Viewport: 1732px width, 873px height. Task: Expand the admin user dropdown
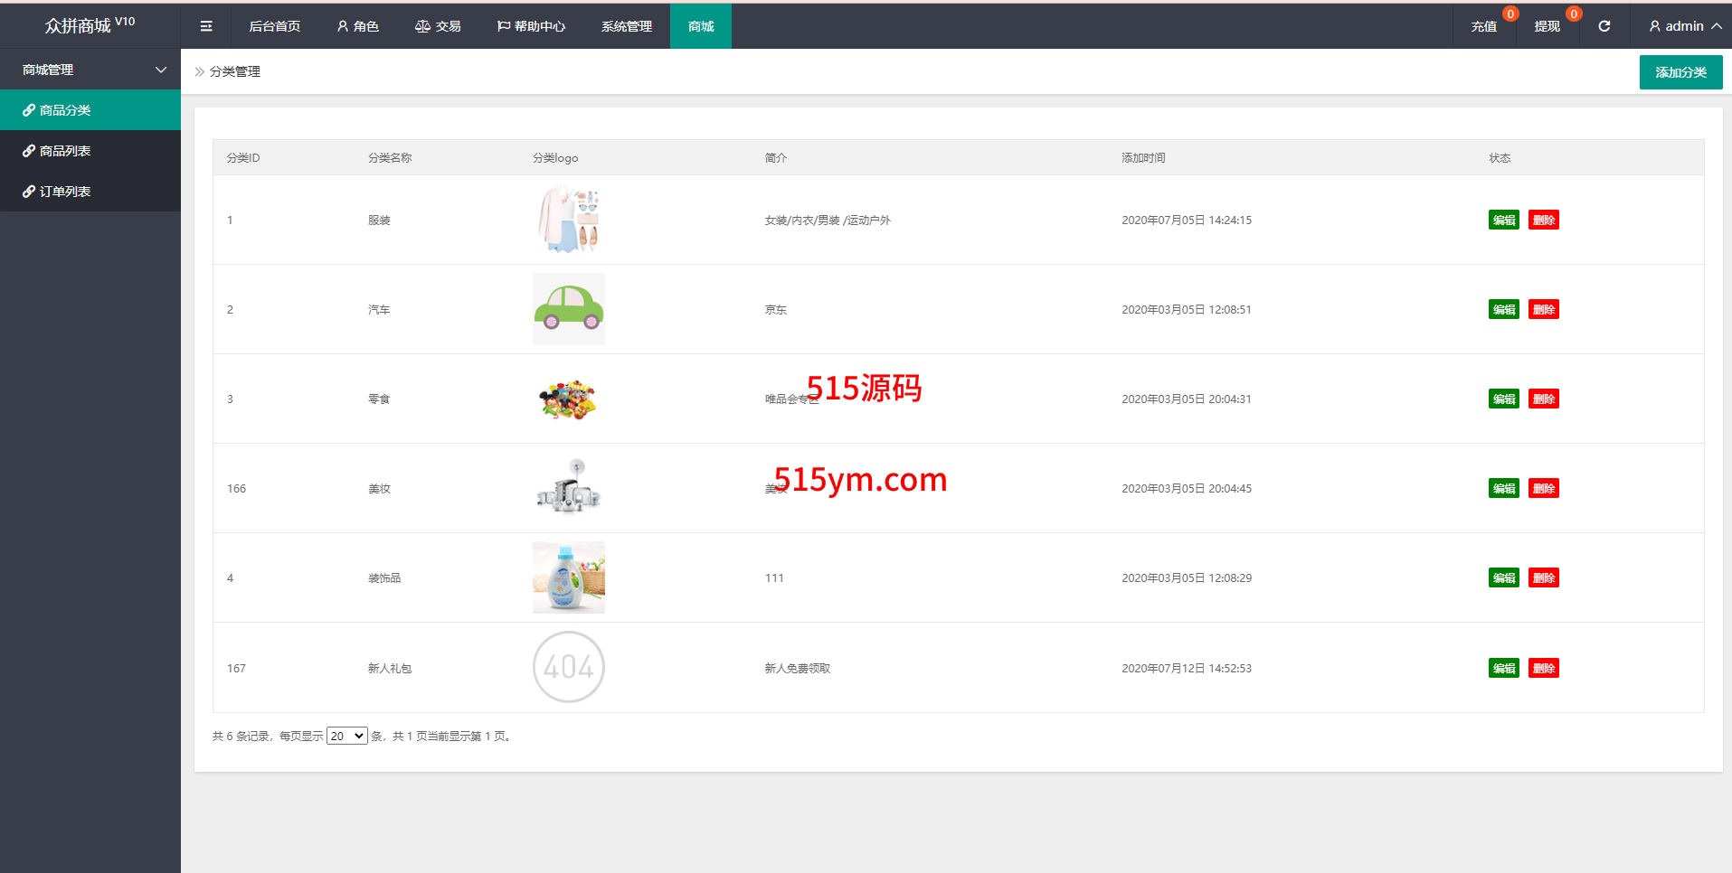pyautogui.click(x=1685, y=26)
